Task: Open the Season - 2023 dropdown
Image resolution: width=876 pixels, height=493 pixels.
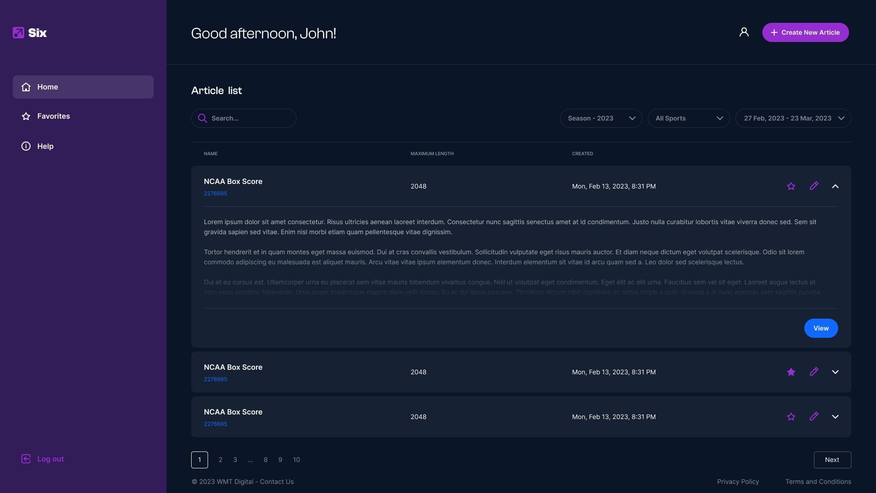Action: pos(601,118)
